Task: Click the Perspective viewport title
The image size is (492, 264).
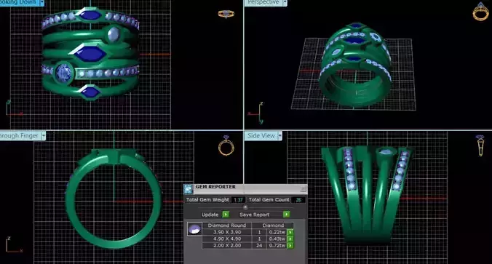Action: (263, 2)
